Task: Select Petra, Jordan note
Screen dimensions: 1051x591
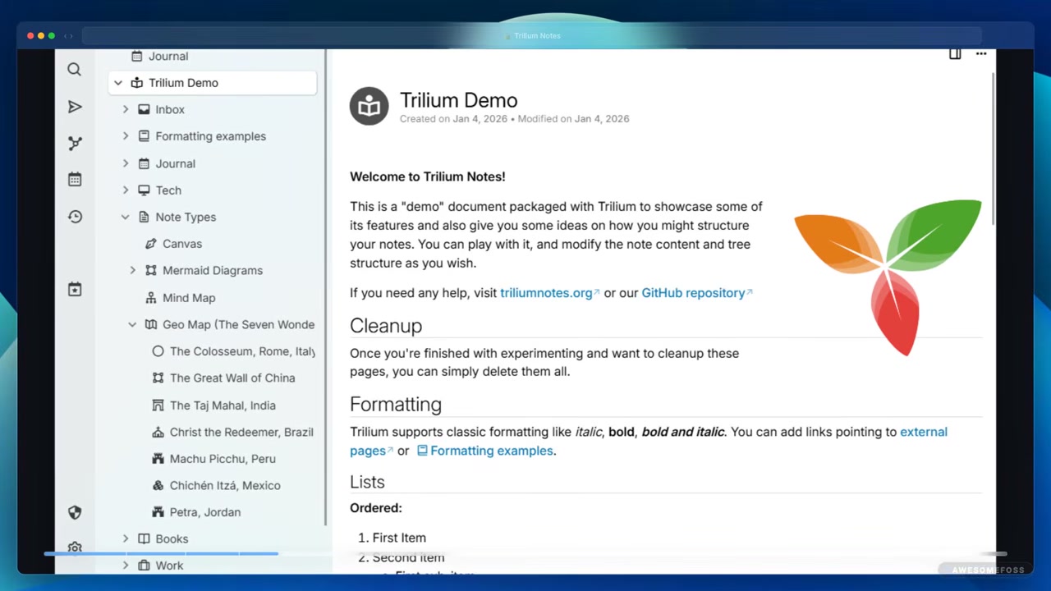Action: coord(196,512)
